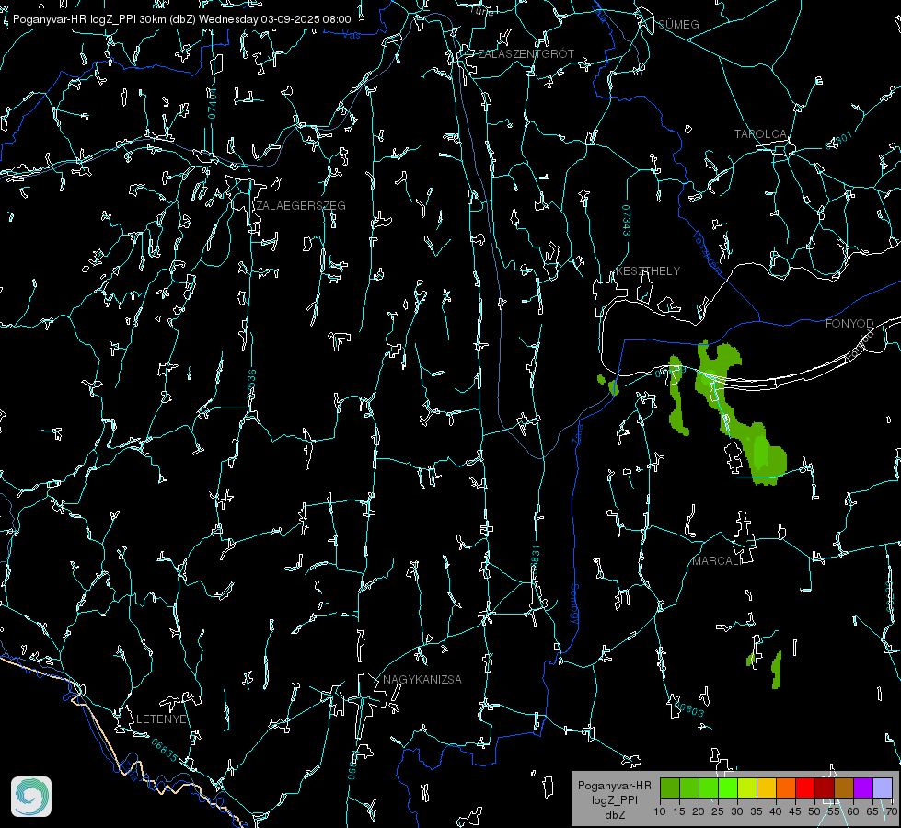Select the 55-60 dBZ brown legend swatch

[x=844, y=788]
